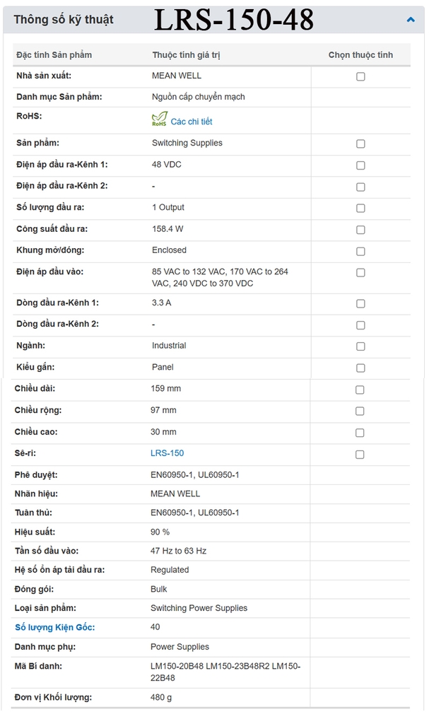
Task: Select the Industrial checkbox
Action: pos(360,346)
